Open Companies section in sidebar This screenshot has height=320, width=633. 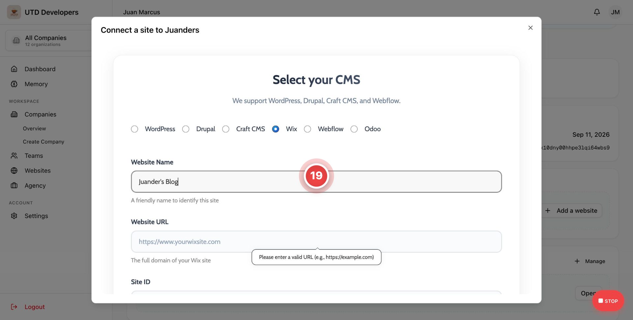40,114
